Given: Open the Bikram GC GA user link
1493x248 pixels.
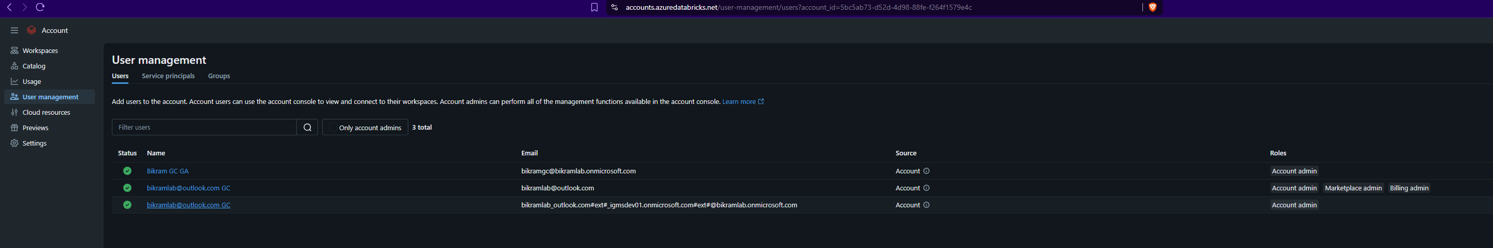Looking at the screenshot, I should coord(168,171).
